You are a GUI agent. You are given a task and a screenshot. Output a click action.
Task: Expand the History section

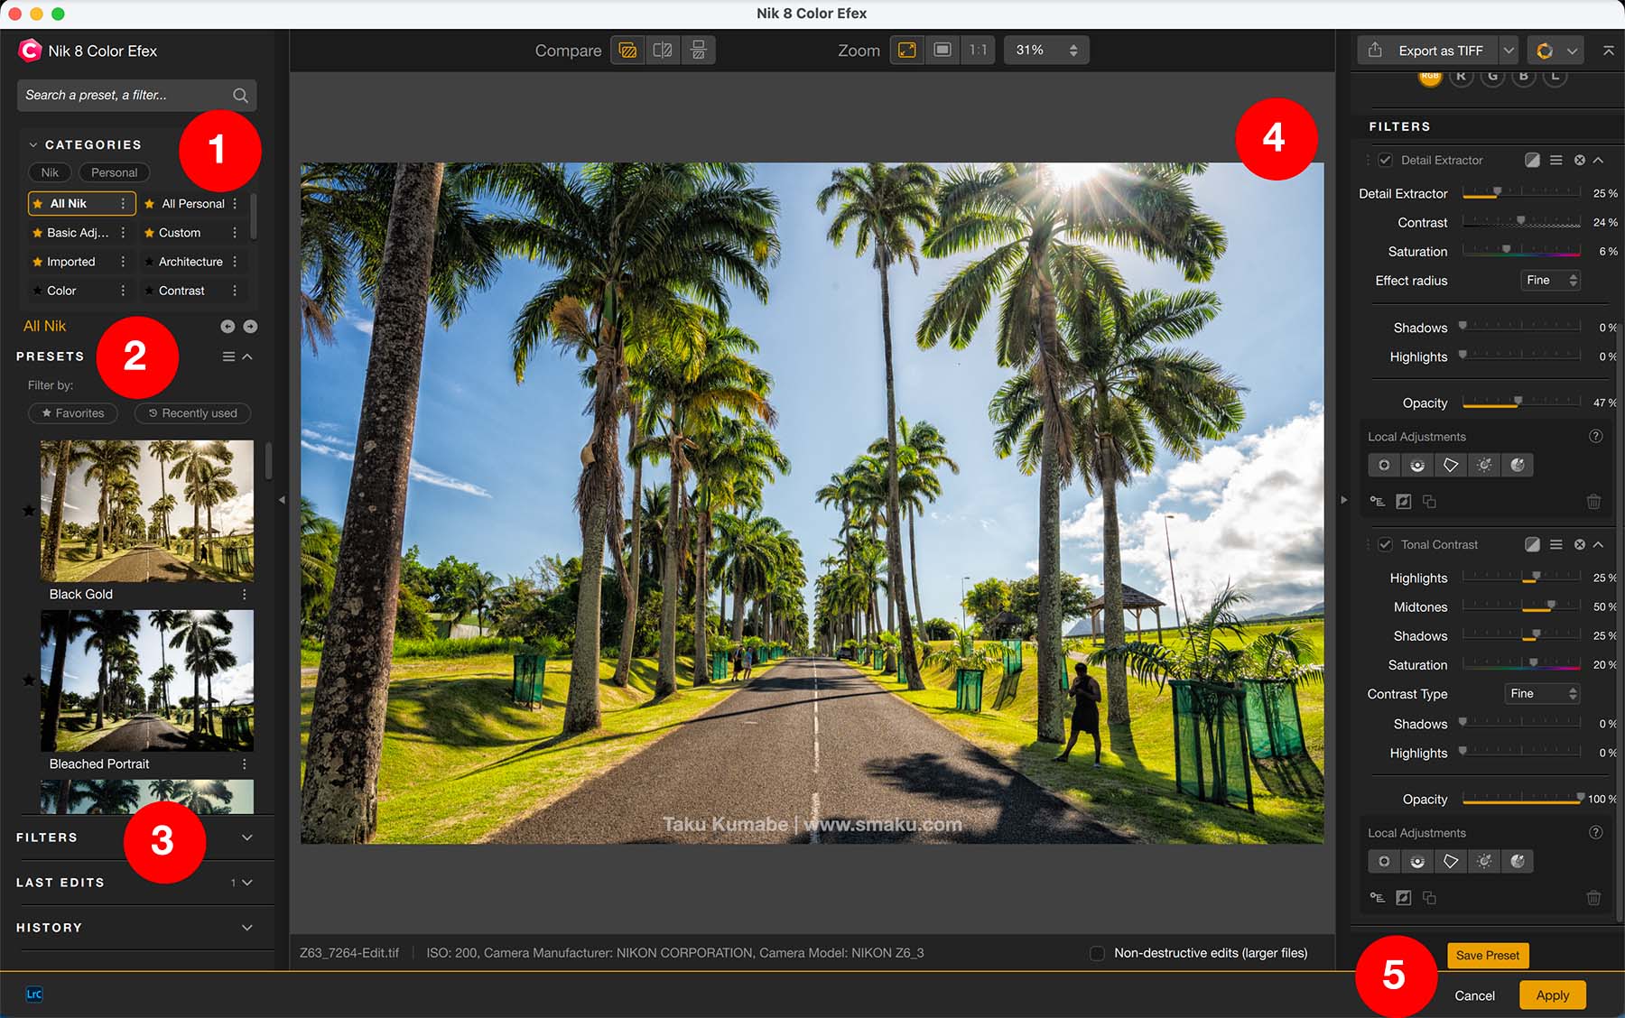pos(246,928)
